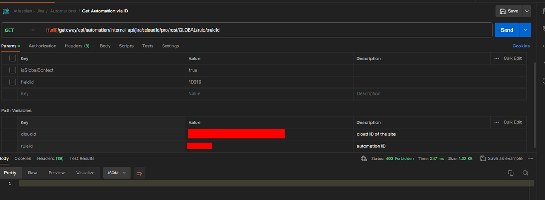Viewport: 545px width, 200px height.
Task: Expand the Save button dropdown arrow
Action: click(527, 11)
